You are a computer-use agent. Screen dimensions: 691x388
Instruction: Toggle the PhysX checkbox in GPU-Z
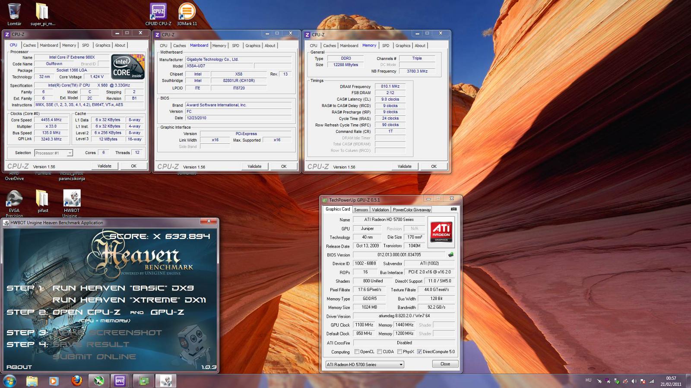pos(399,352)
